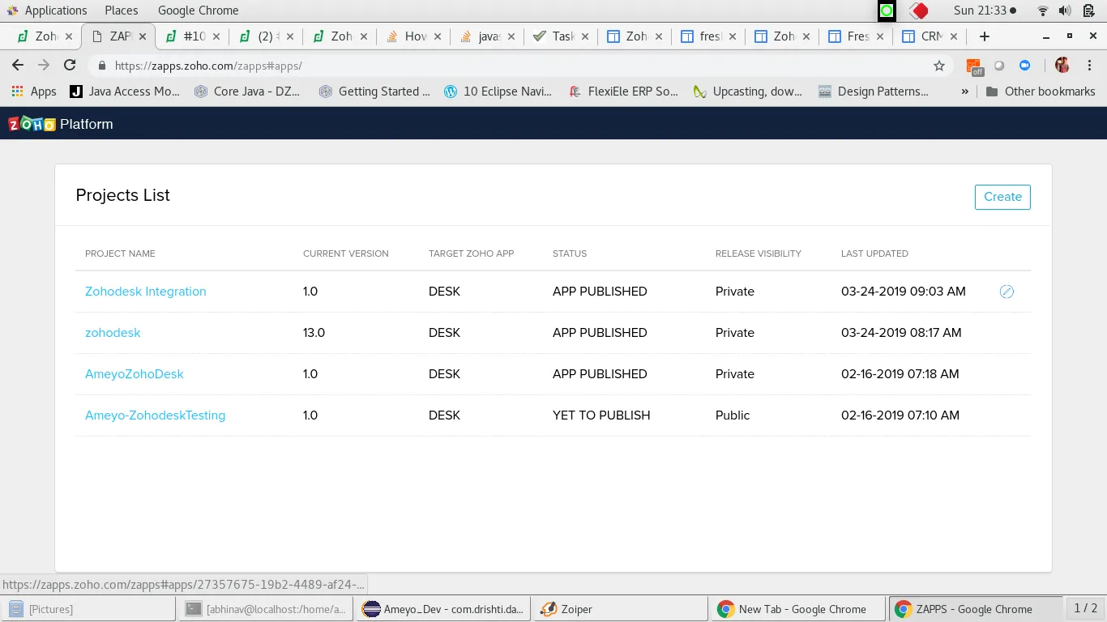1107x622 pixels.
Task: Expand hidden bookmarks chevron
Action: pyautogui.click(x=964, y=92)
